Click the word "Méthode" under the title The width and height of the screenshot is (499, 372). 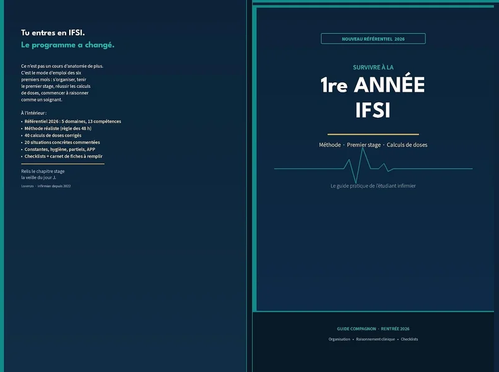pos(330,145)
